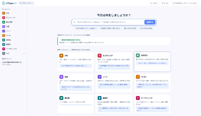The image size is (201, 116).
Task: Open the gray 設定 icon in the sidebar
Action: [3, 53]
